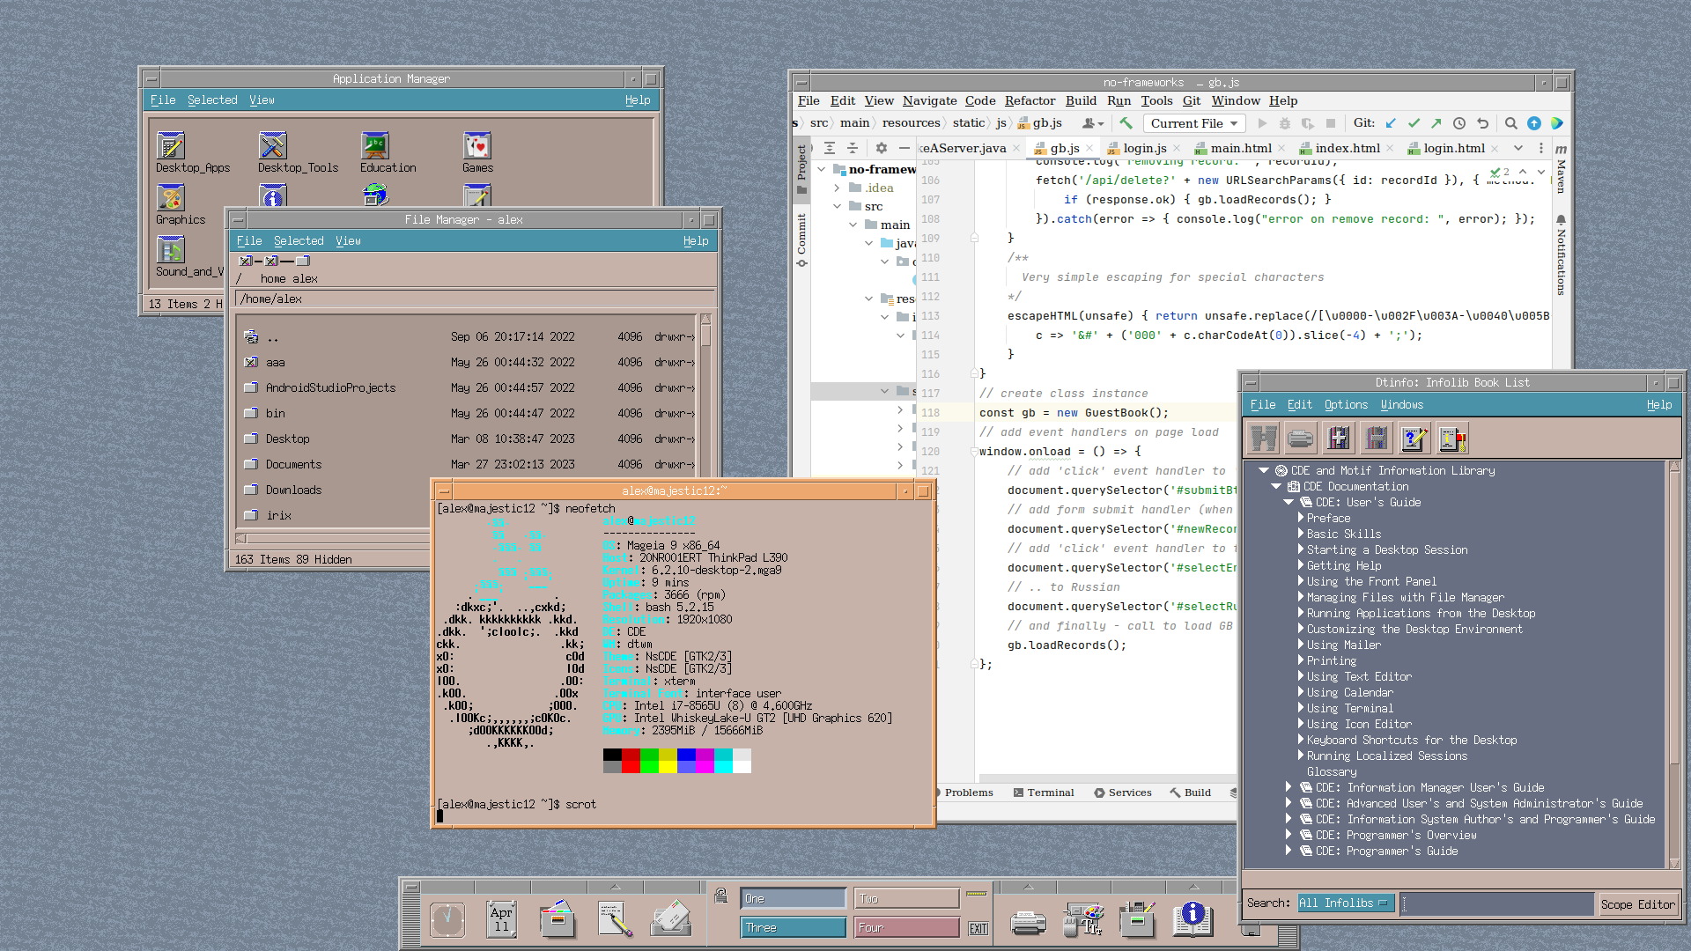Click the Problems tool window button
The width and height of the screenshot is (1691, 951).
tap(968, 792)
